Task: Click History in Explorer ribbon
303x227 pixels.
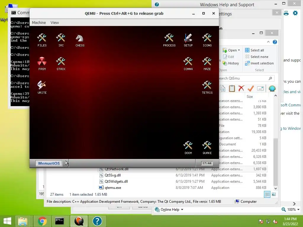Action: [x=231, y=63]
